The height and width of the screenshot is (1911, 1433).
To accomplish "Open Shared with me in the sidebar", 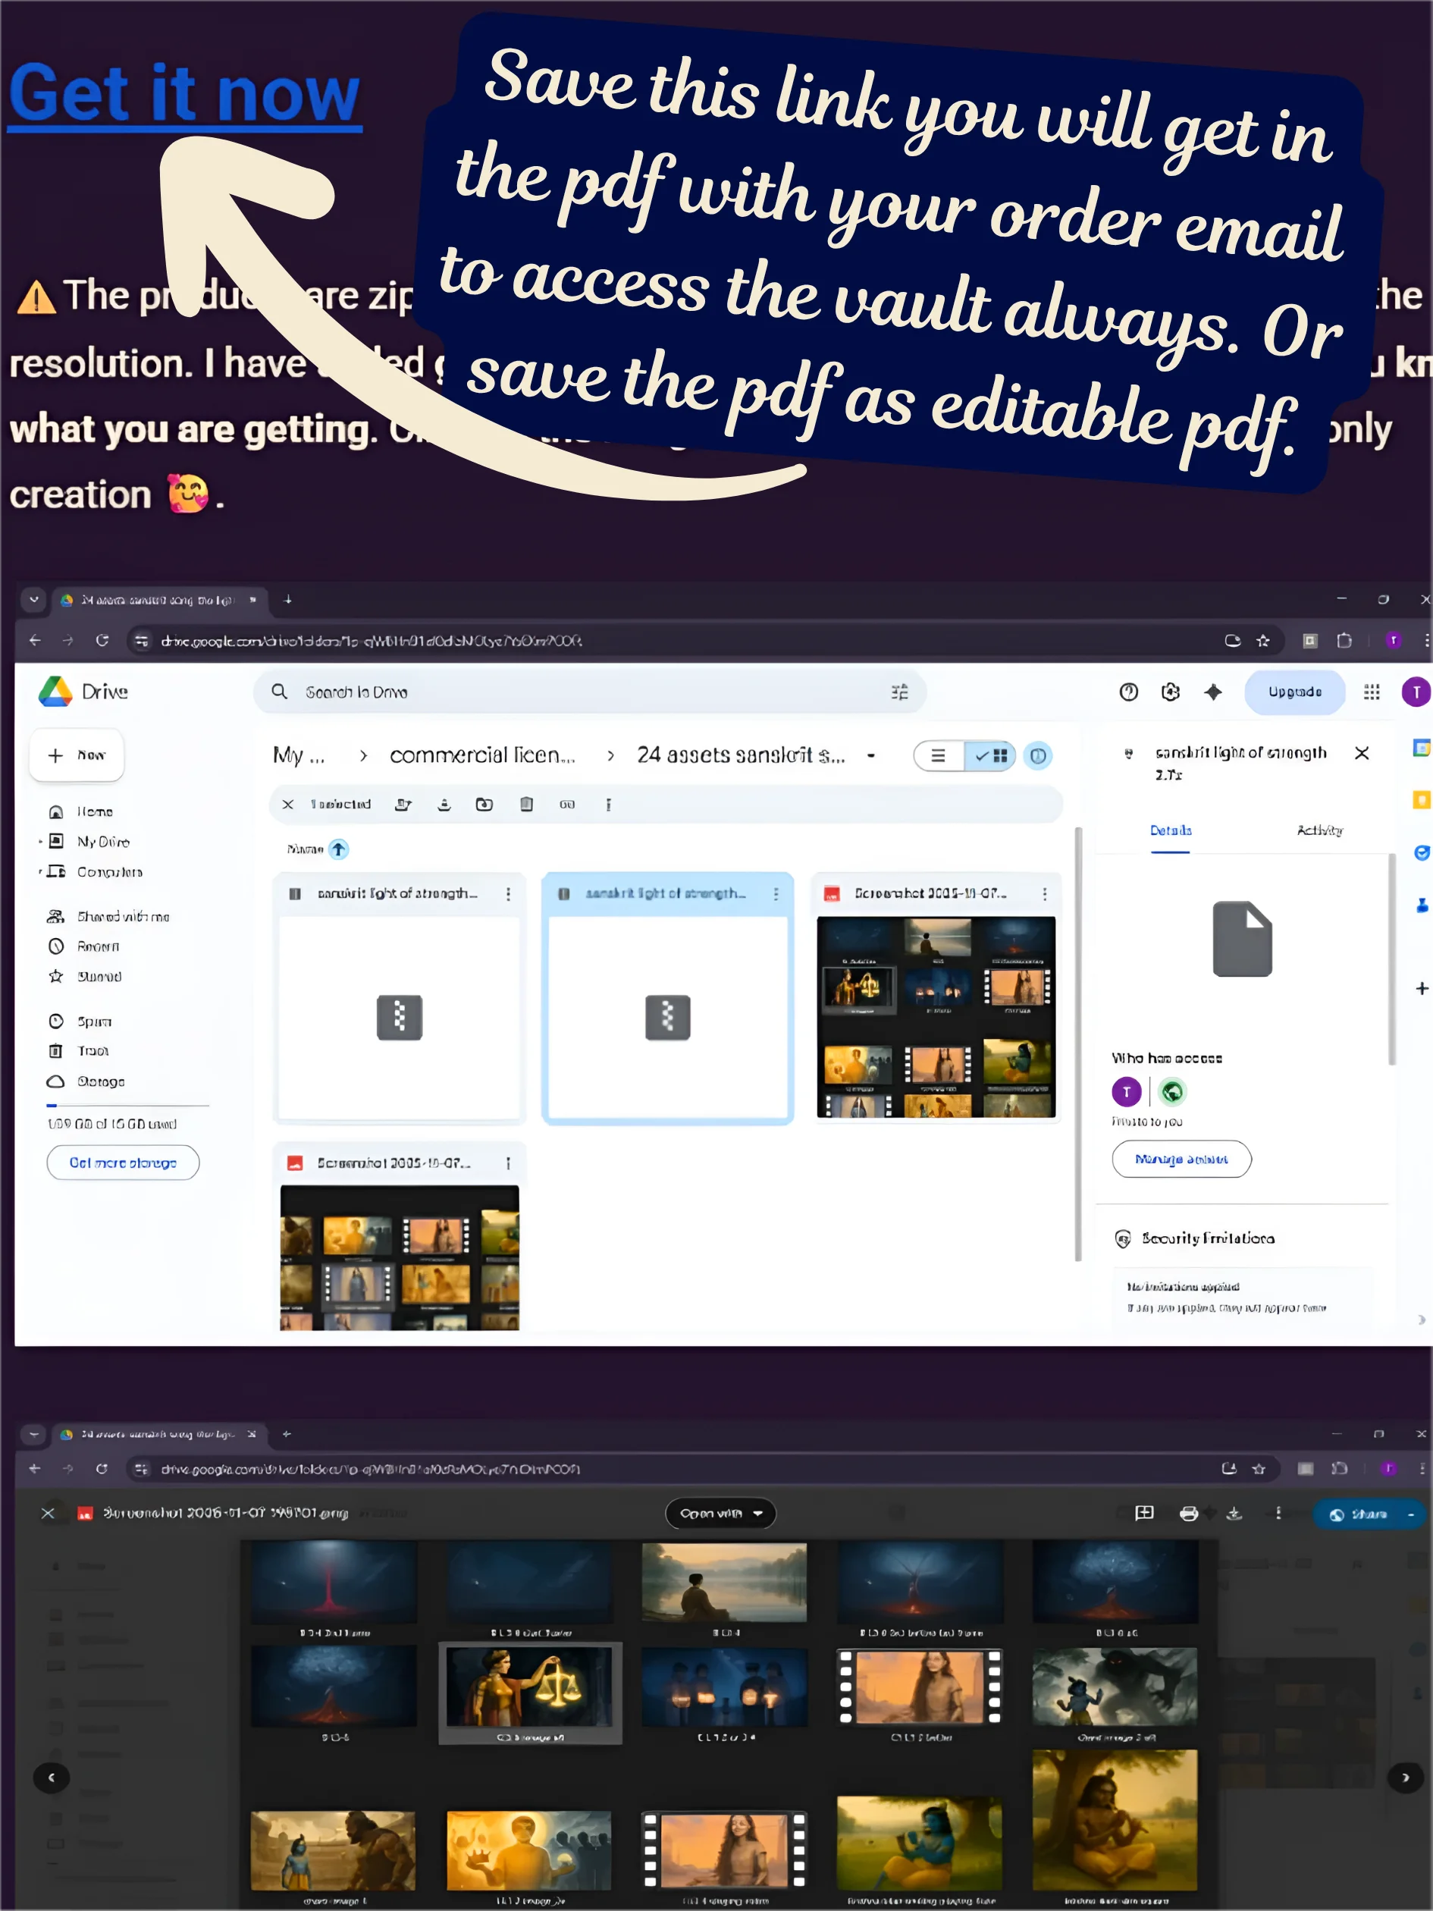I will [x=110, y=916].
